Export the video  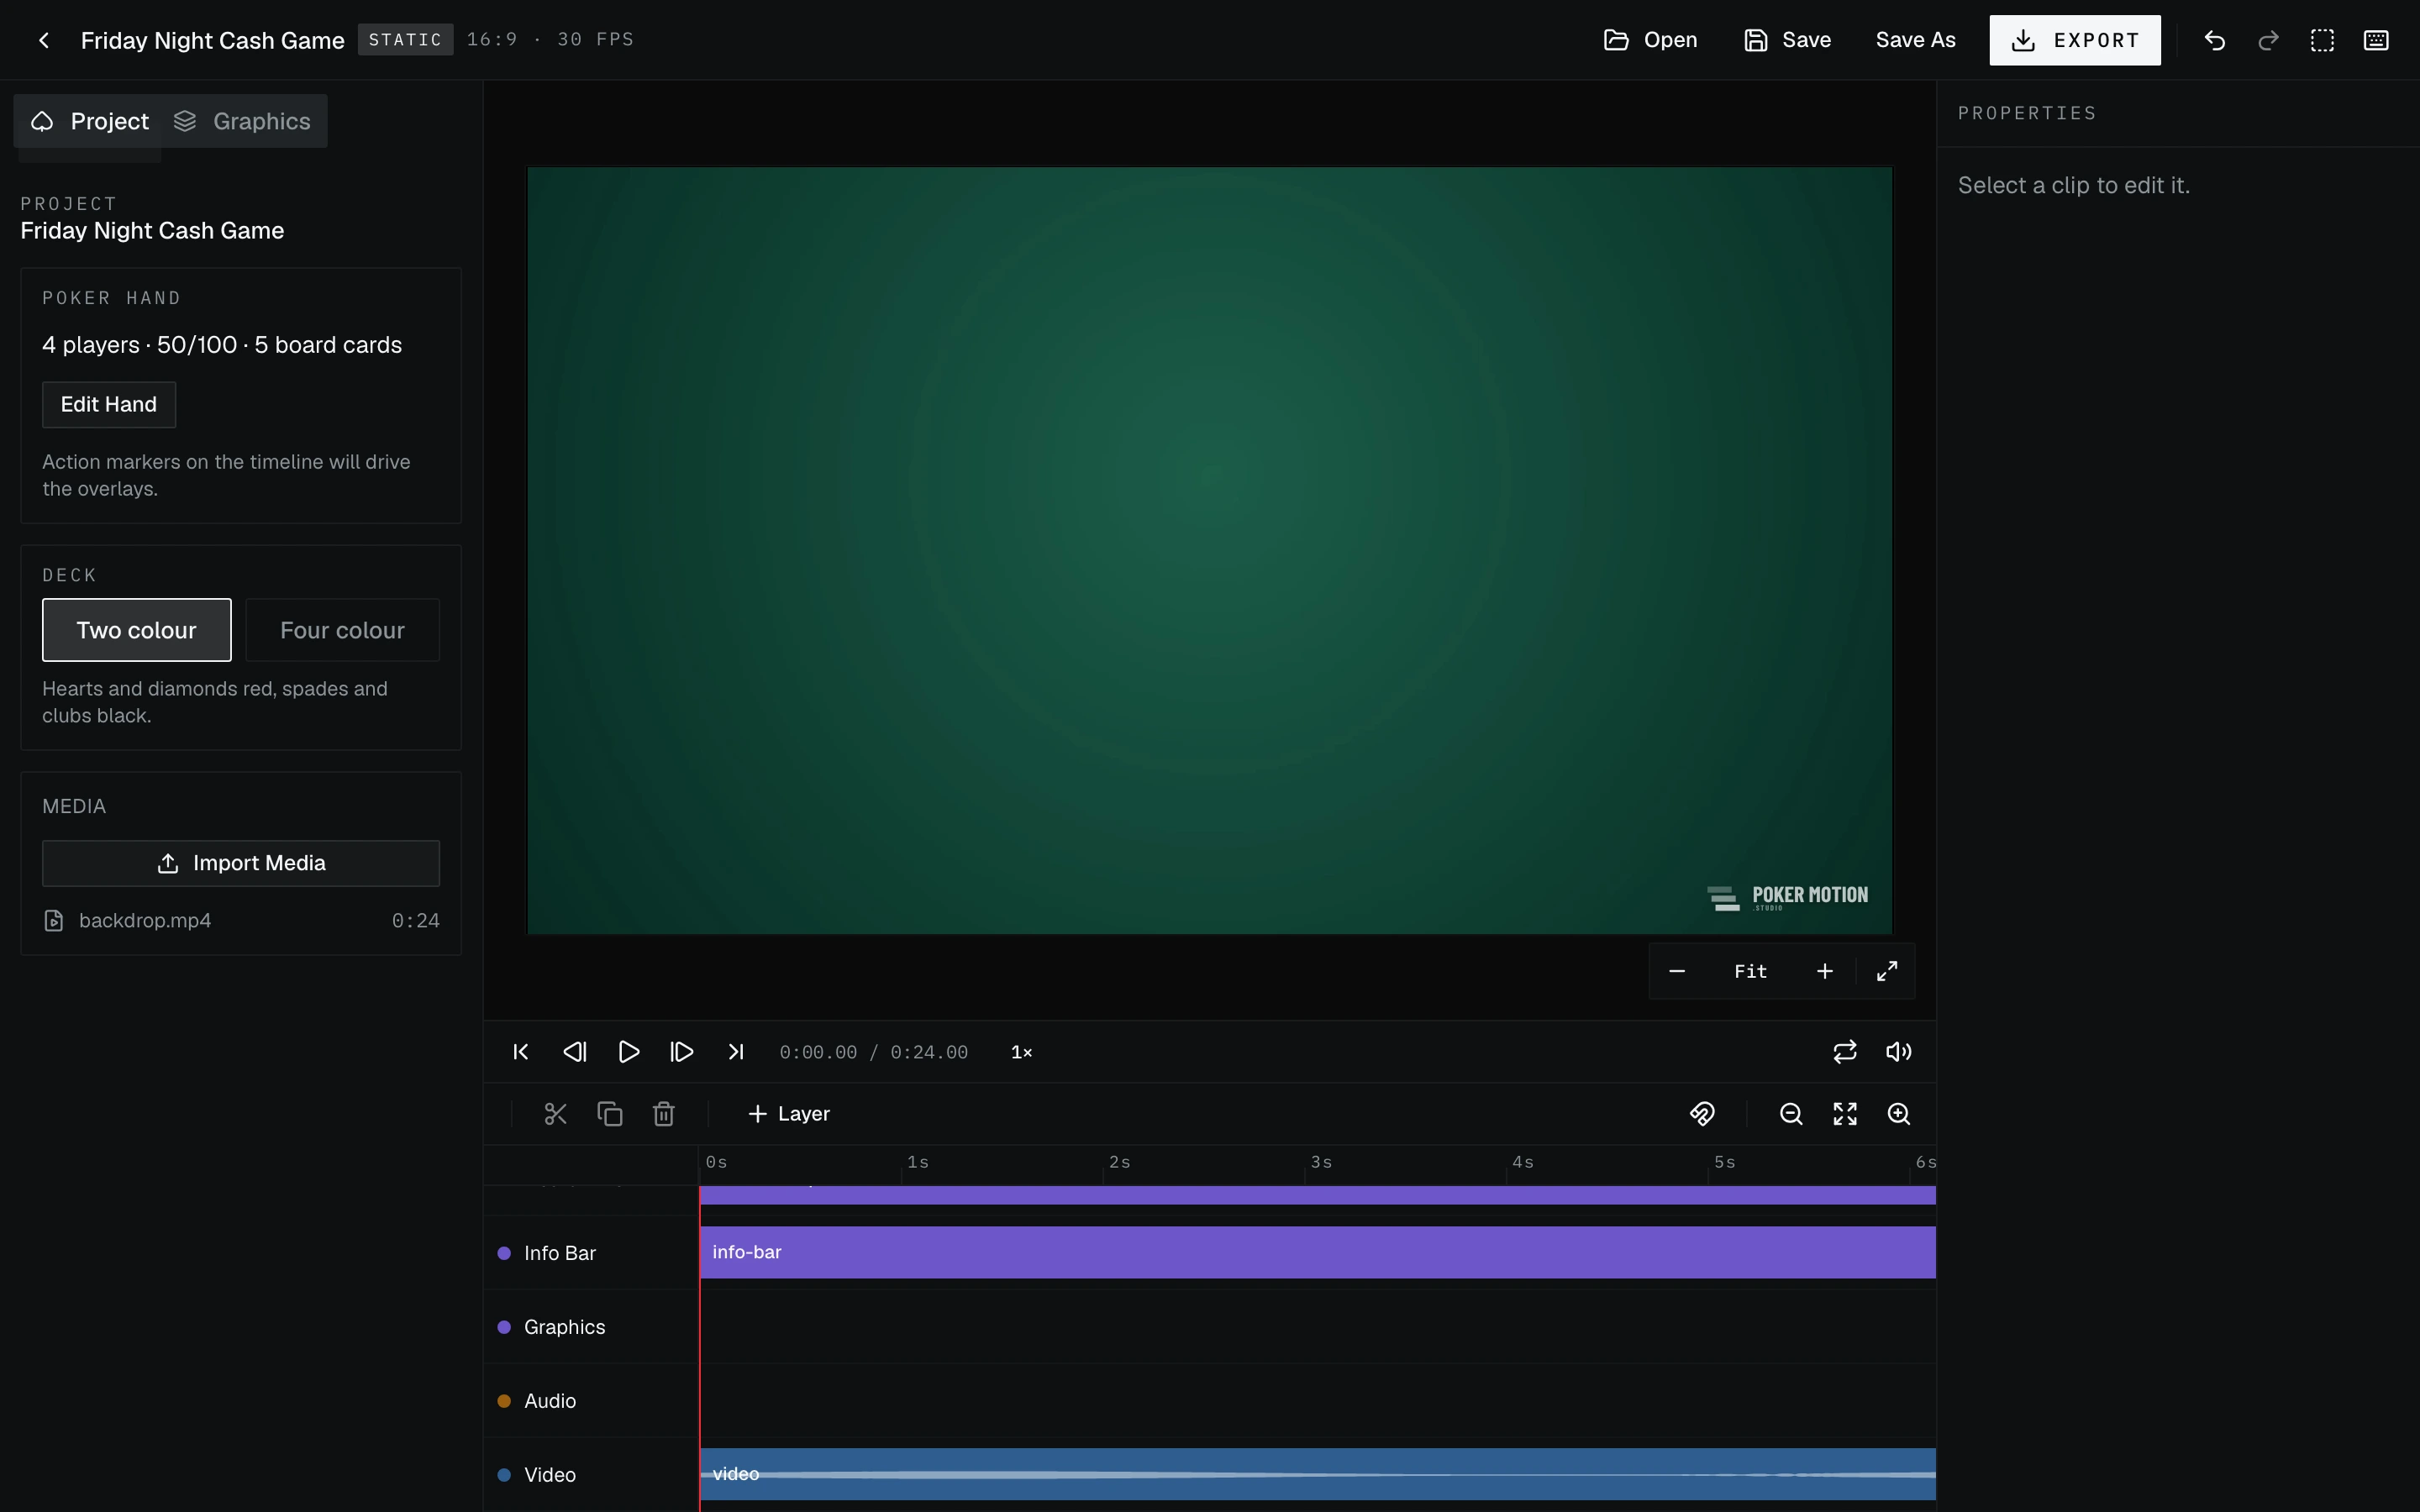[2075, 40]
